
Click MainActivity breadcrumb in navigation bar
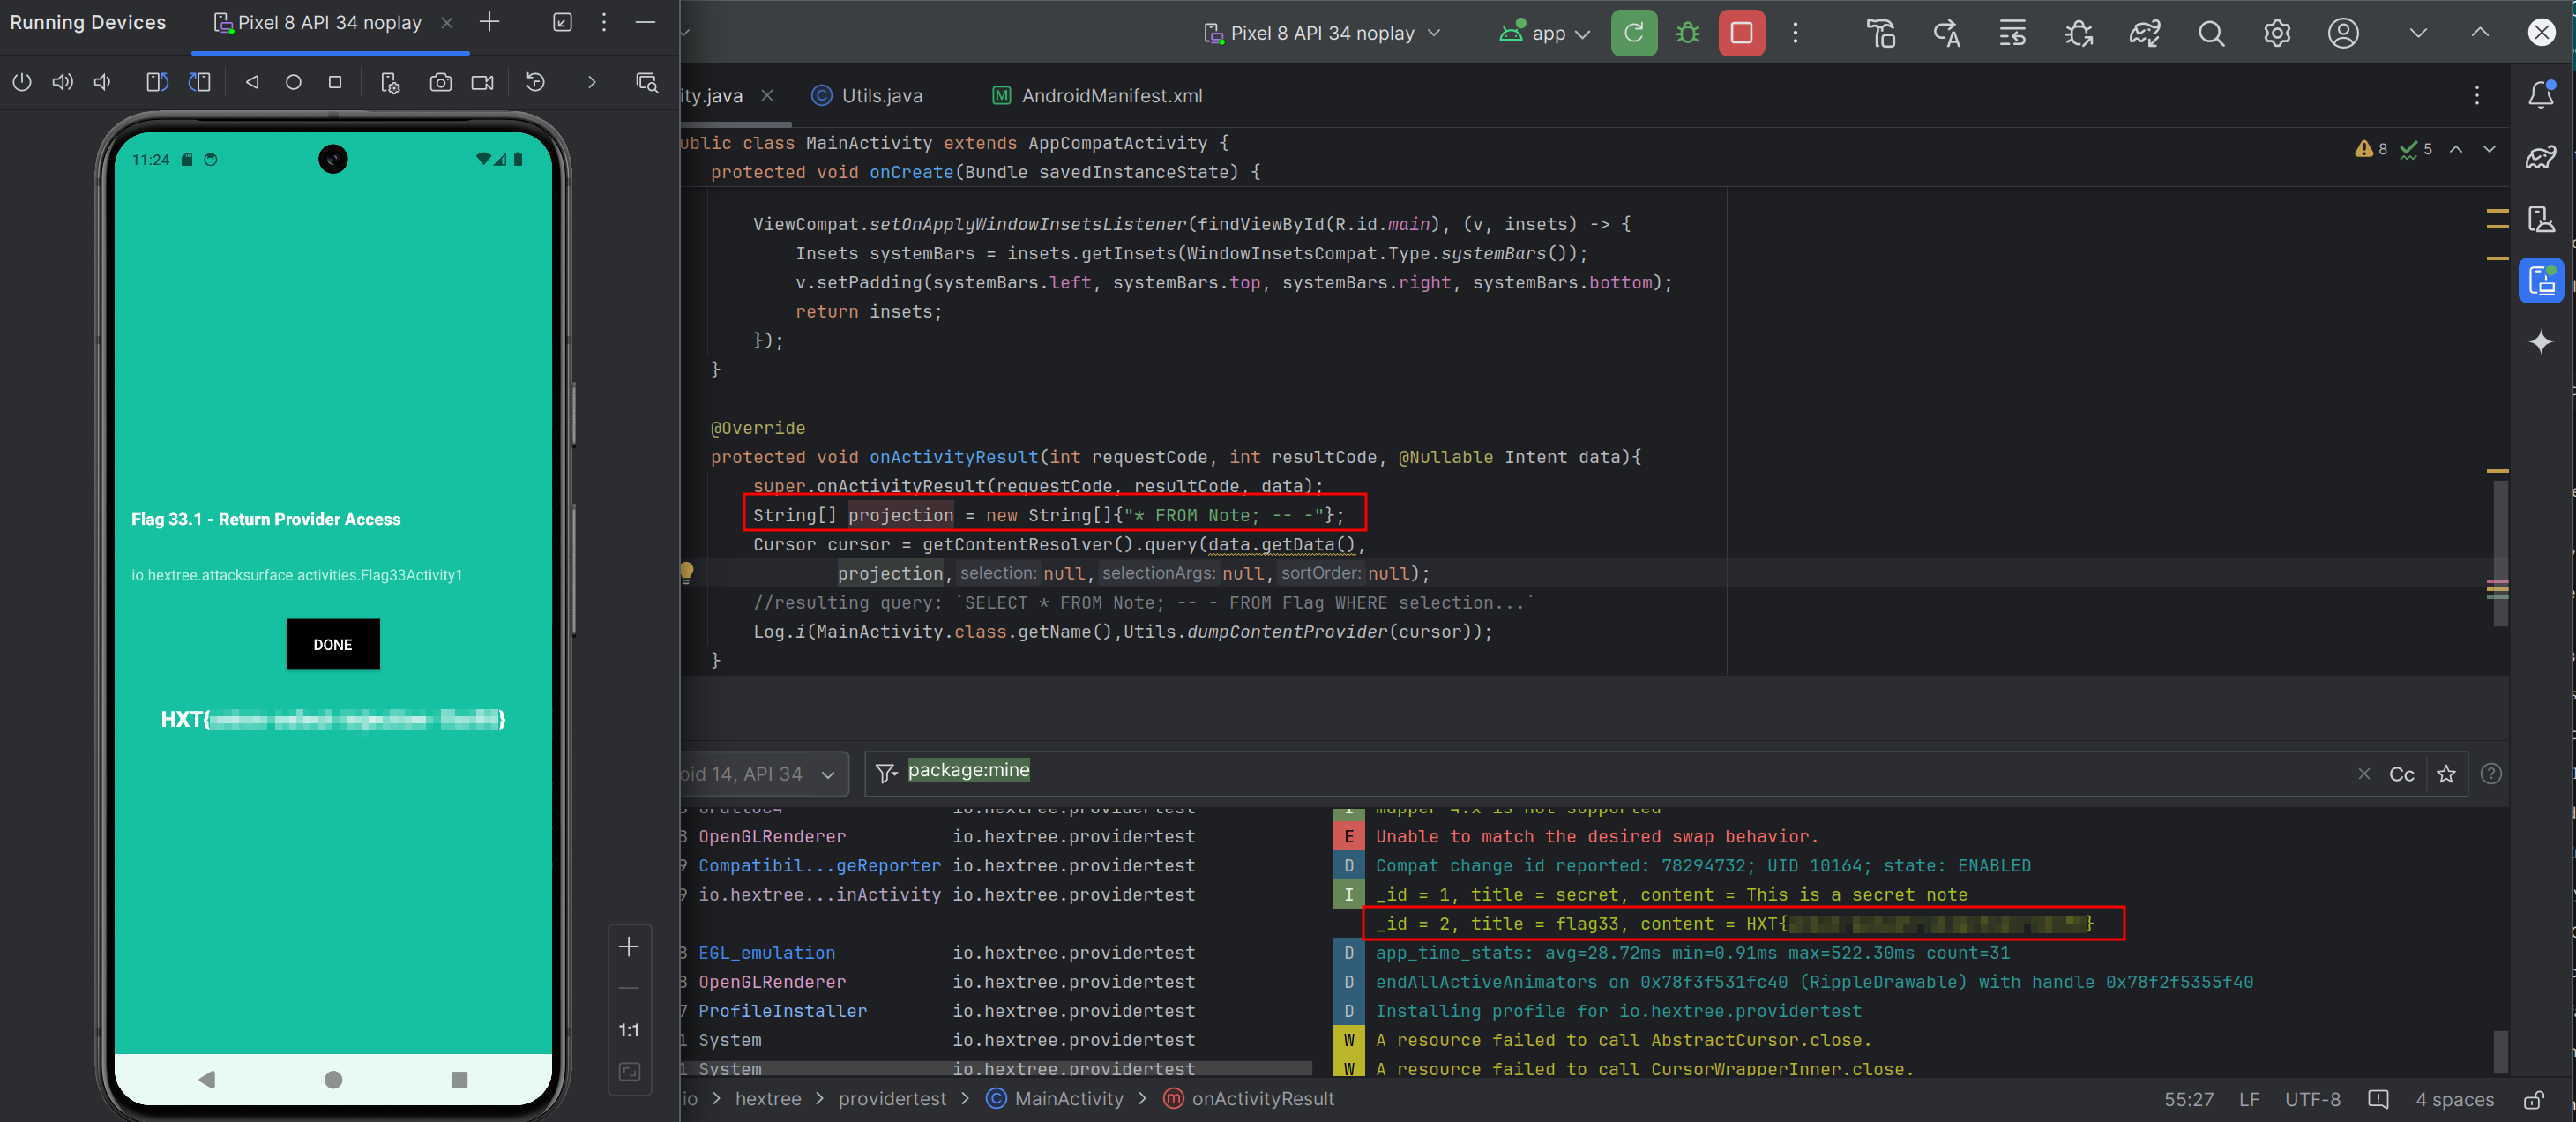tap(1055, 1098)
